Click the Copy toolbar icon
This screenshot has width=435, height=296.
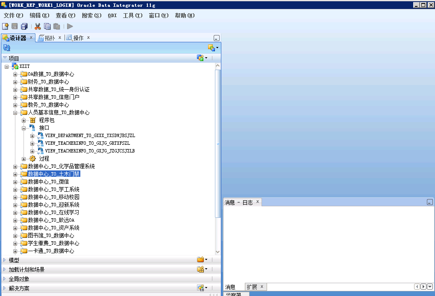coord(47,26)
